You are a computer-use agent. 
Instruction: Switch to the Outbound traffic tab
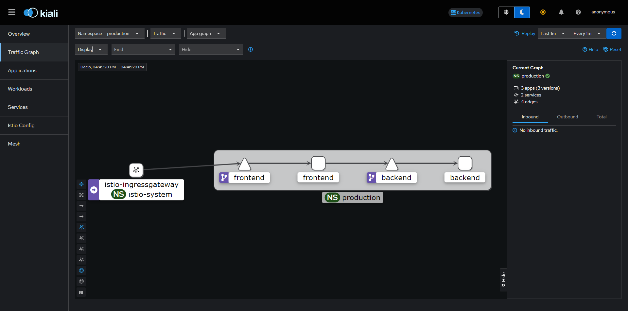[x=567, y=117]
